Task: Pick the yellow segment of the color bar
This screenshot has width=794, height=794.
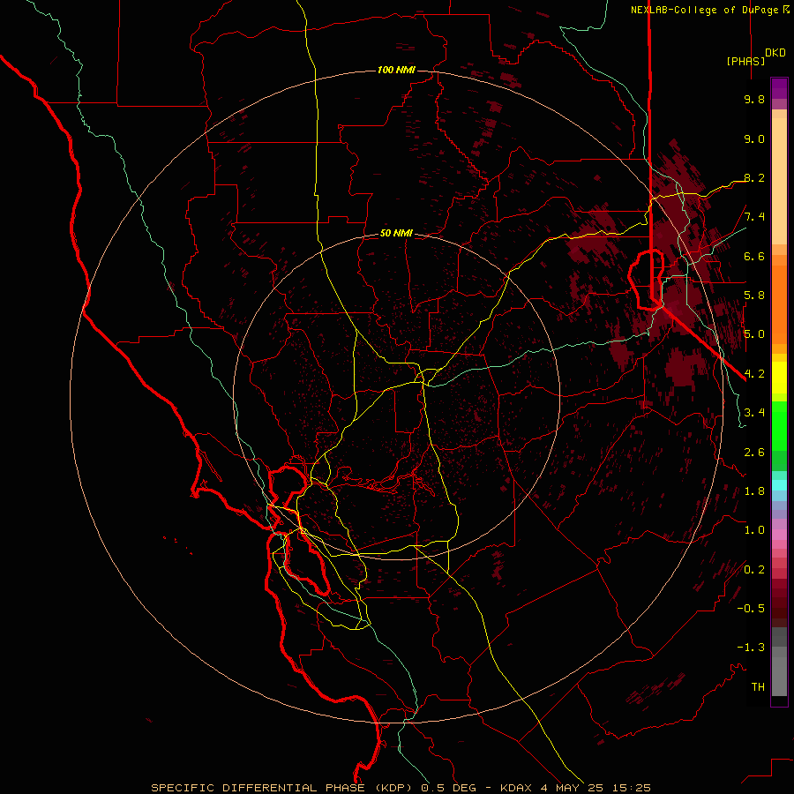Action: [779, 378]
